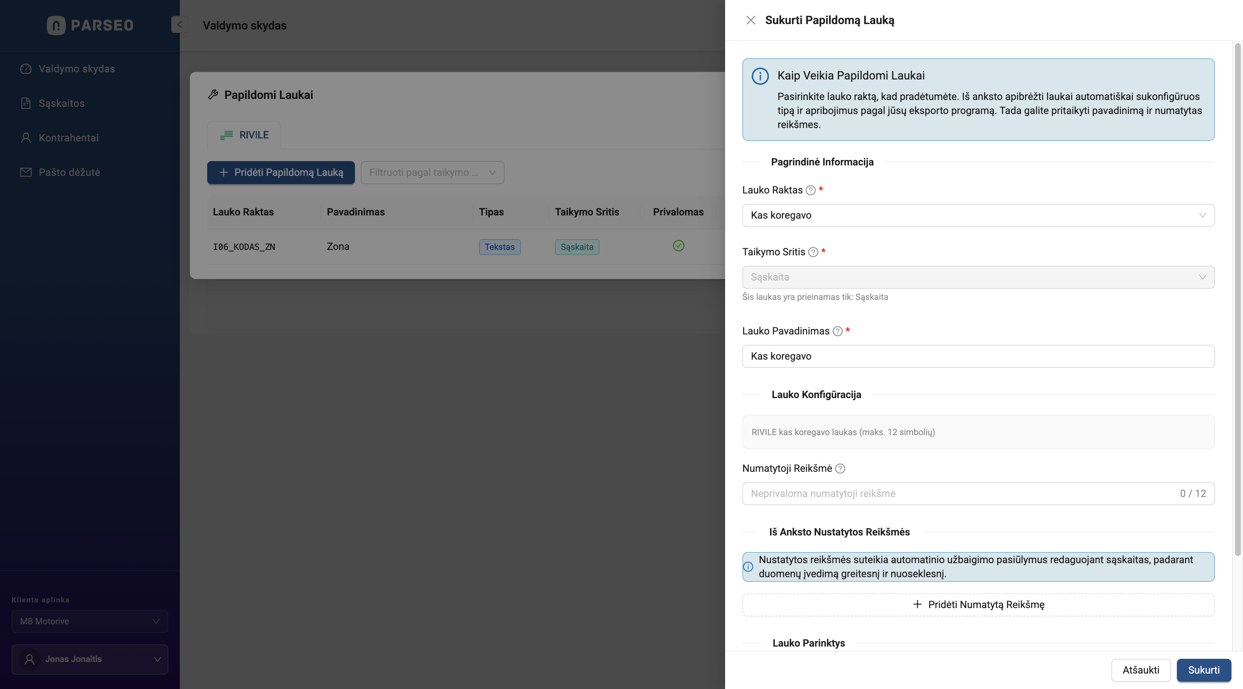Click the question icon by Lauko Pavadinimas

point(838,331)
